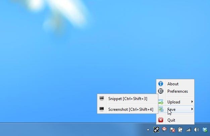Click the blue info icon beside About
The image size is (210, 136).
click(161, 84)
